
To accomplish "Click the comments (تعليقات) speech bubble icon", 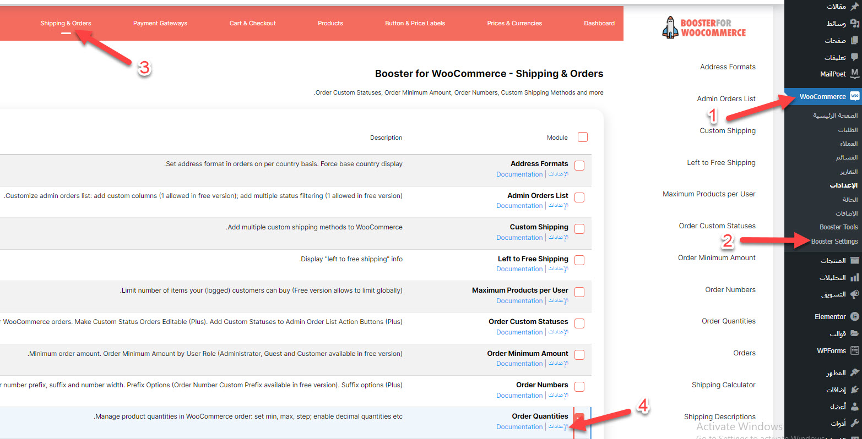I will pos(854,57).
